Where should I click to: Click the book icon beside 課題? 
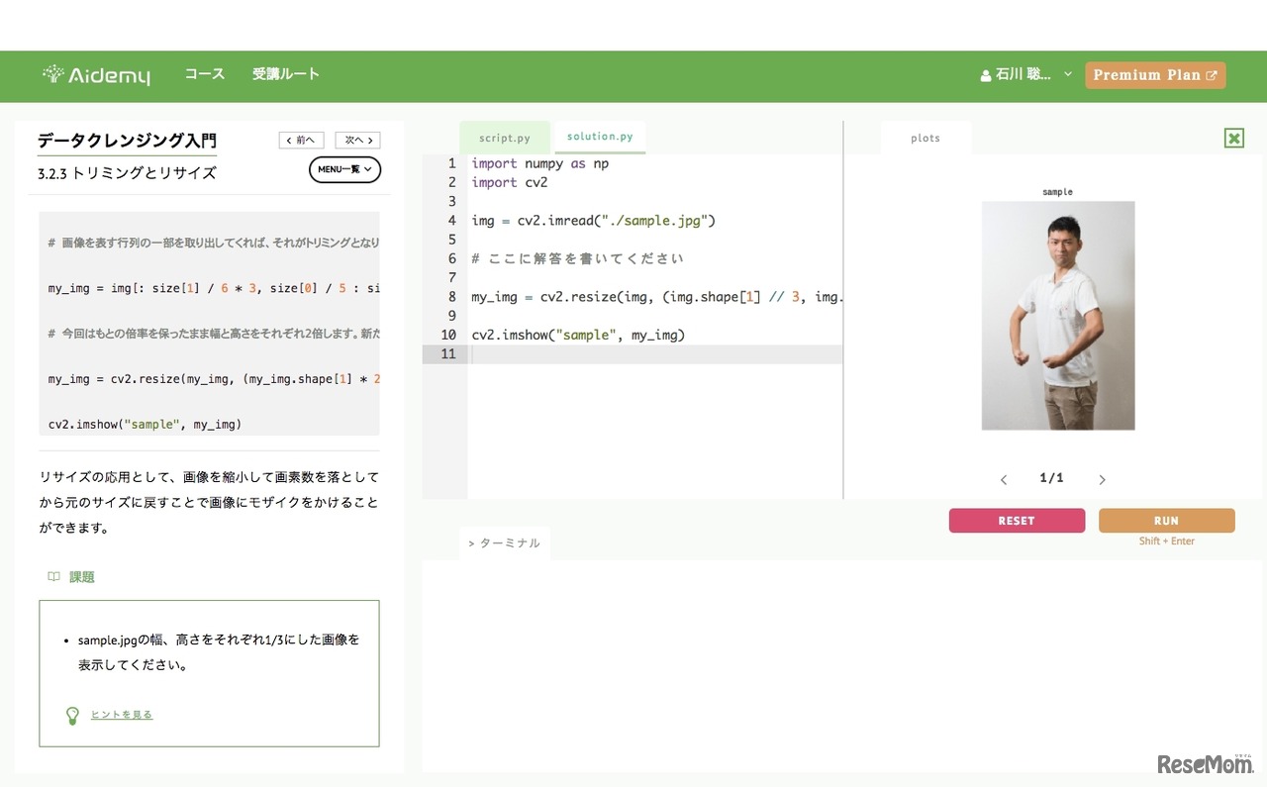point(52,576)
